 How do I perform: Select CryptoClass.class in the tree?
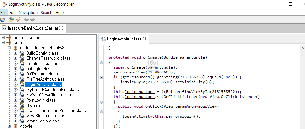point(43,64)
